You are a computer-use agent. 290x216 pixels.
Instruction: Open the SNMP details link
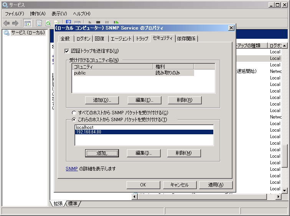coord(72,169)
